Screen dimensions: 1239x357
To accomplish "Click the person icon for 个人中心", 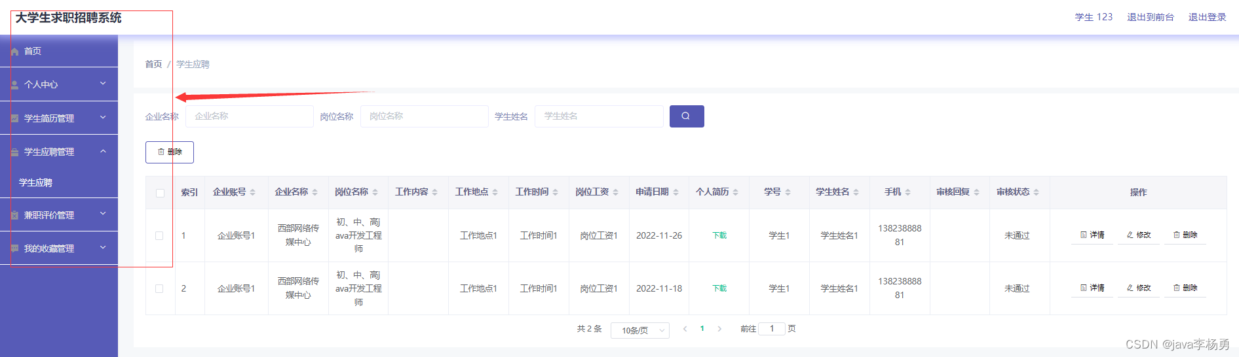I will 14,85.
